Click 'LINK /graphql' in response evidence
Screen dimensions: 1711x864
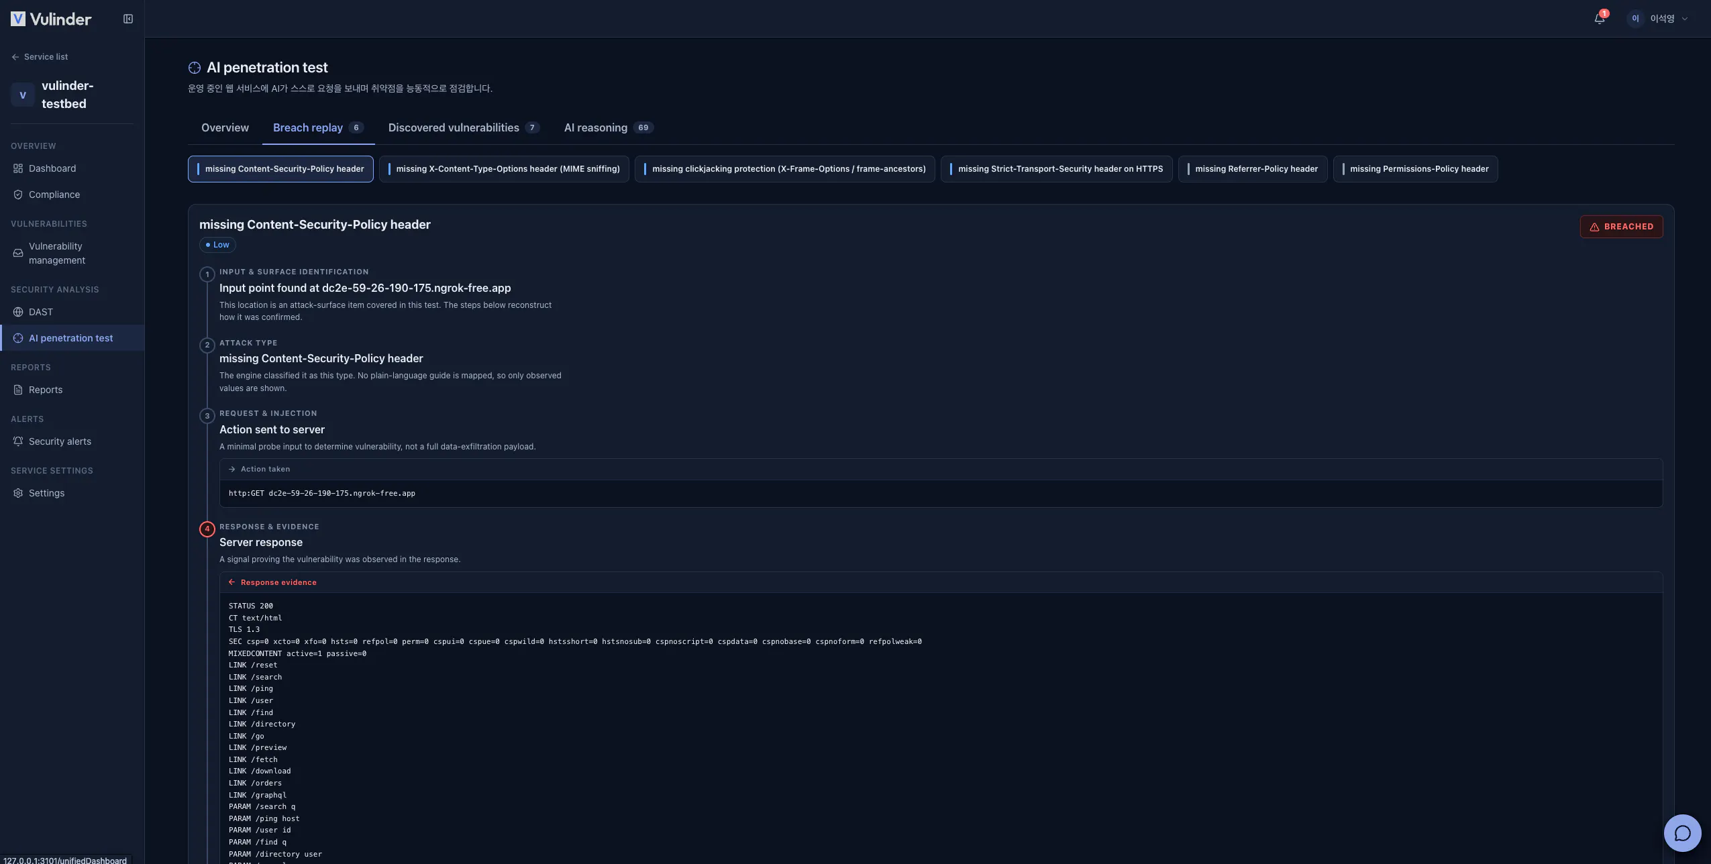258,796
